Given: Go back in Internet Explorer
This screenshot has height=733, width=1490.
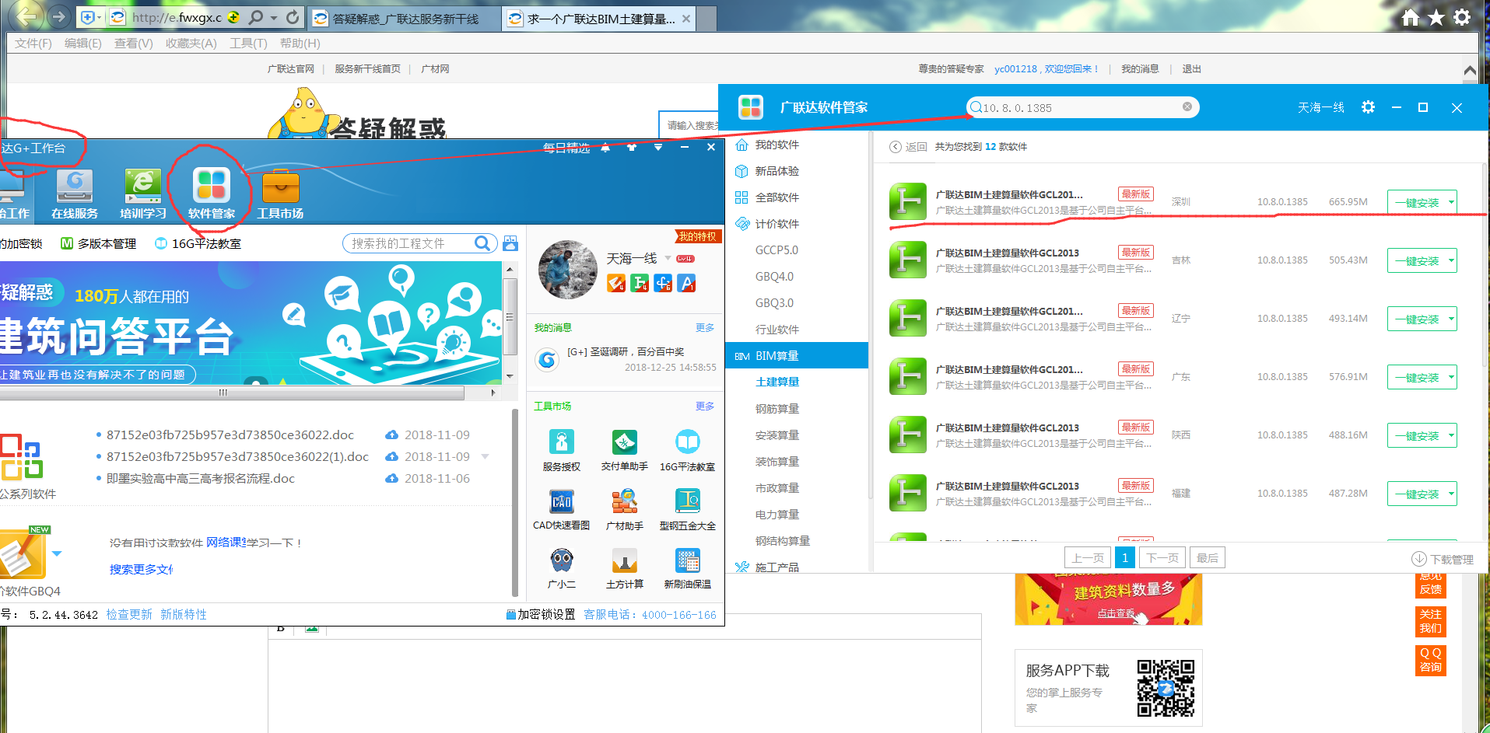Looking at the screenshot, I should tap(27, 16).
